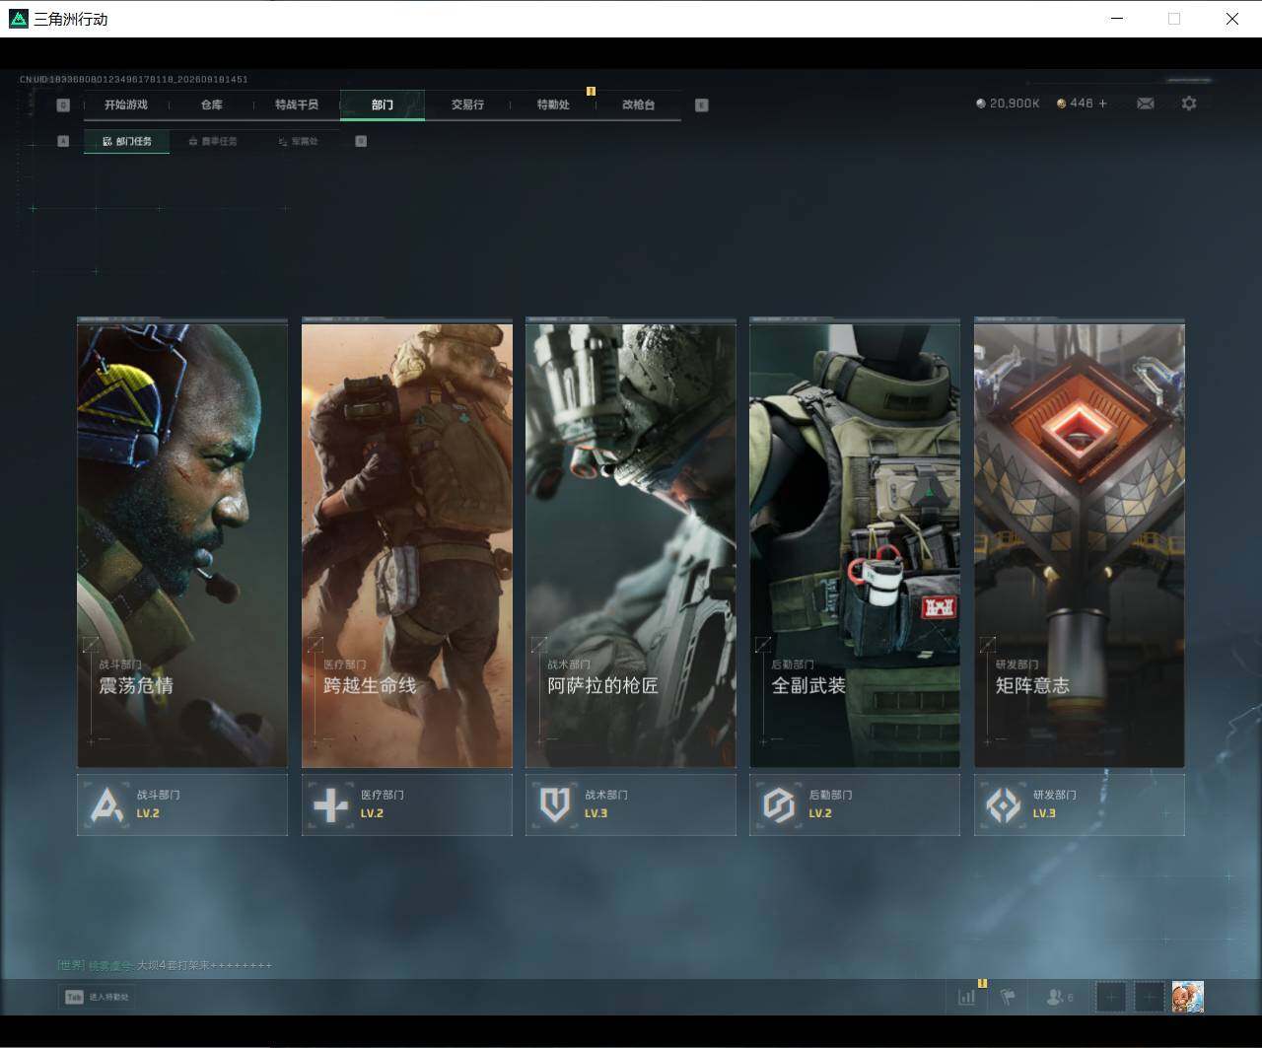Image resolution: width=1262 pixels, height=1048 pixels.
Task: Open the 跨越生命线 medical department card
Action: (x=407, y=543)
